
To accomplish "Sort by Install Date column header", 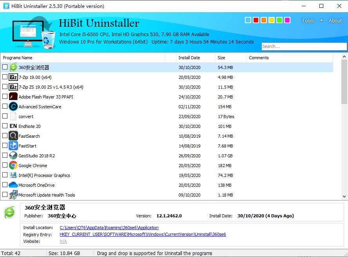I will coord(196,58).
